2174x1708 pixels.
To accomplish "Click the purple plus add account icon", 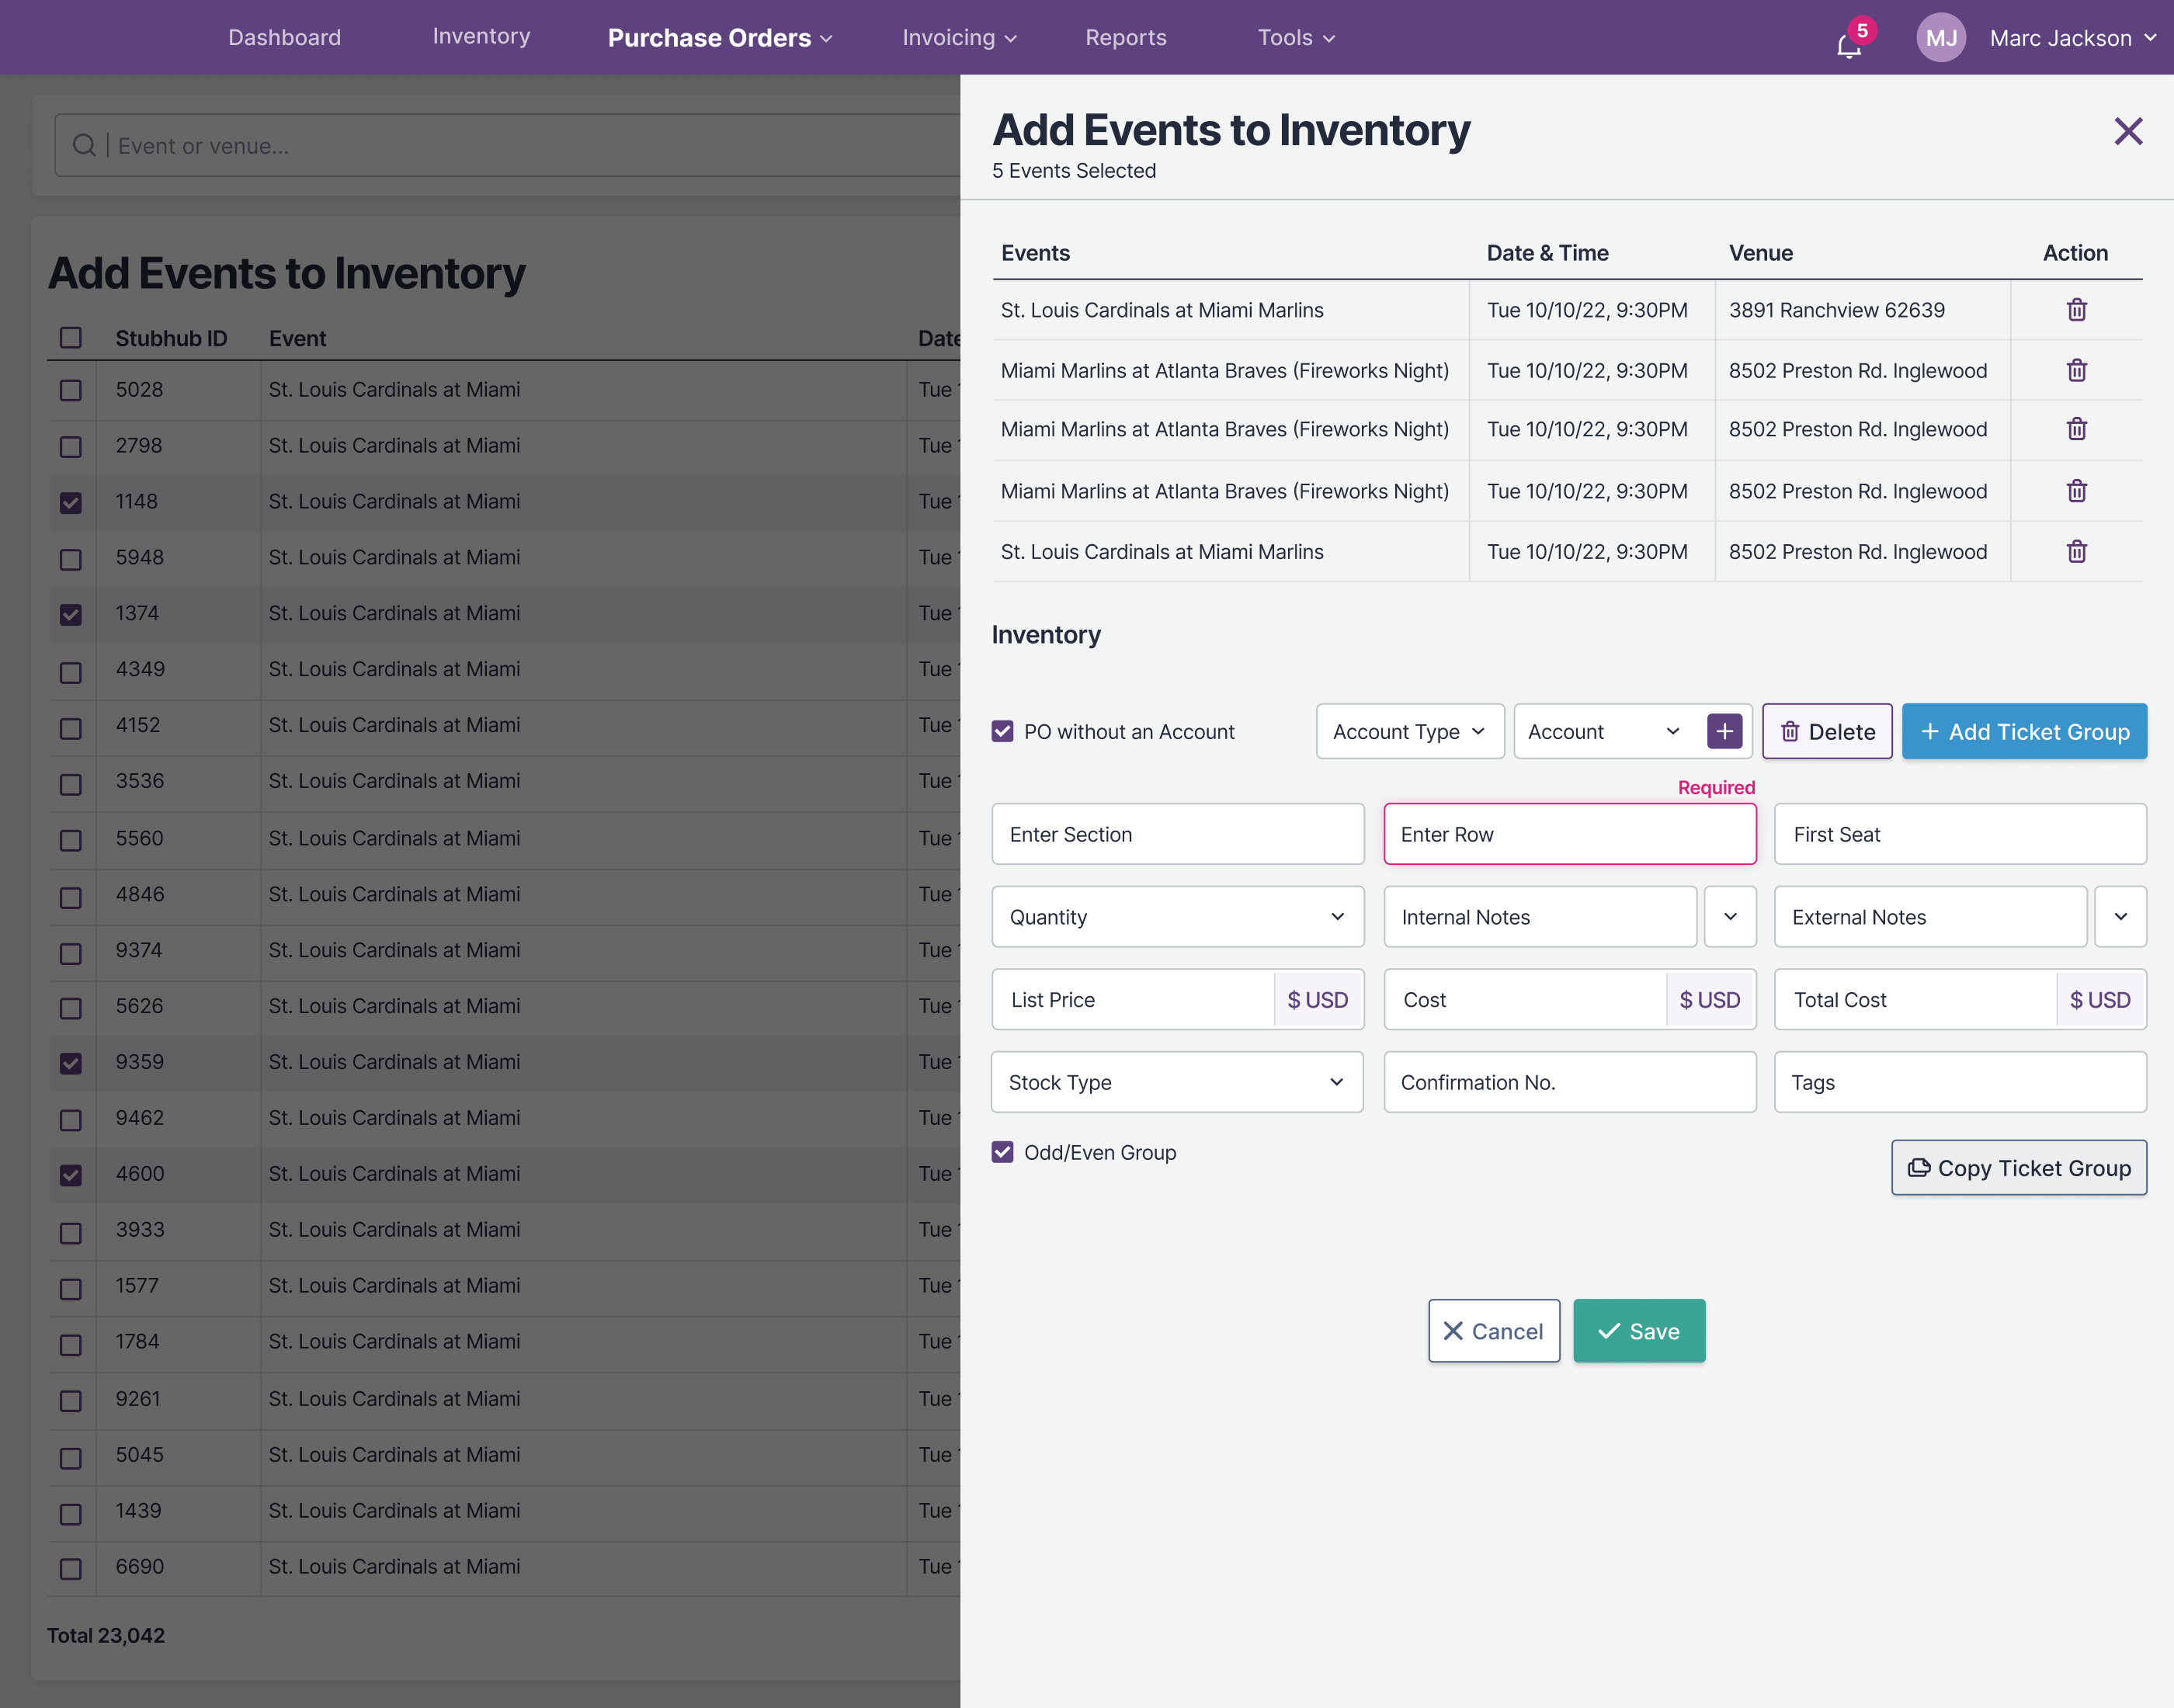I will tap(1724, 731).
